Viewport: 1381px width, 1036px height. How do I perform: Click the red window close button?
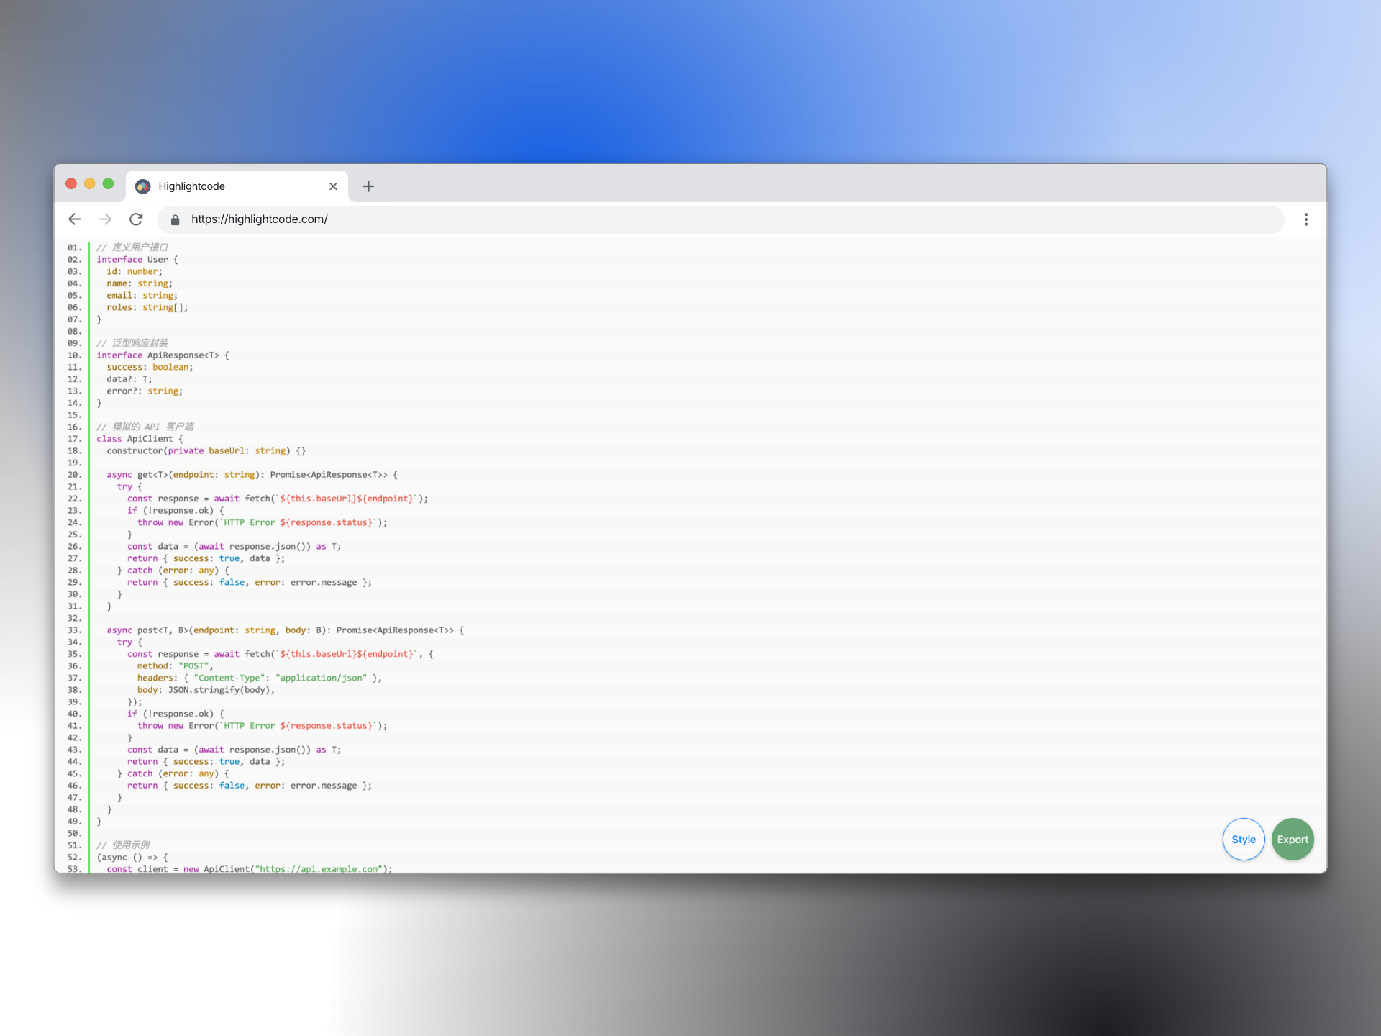click(71, 184)
